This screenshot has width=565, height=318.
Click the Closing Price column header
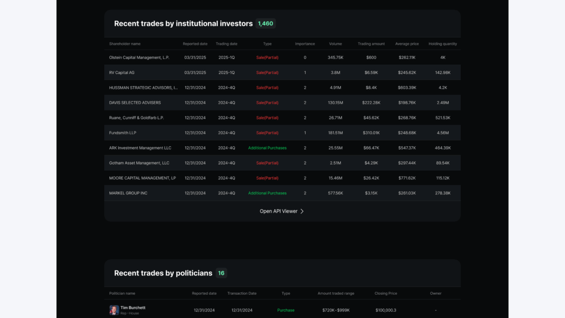[x=386, y=294]
